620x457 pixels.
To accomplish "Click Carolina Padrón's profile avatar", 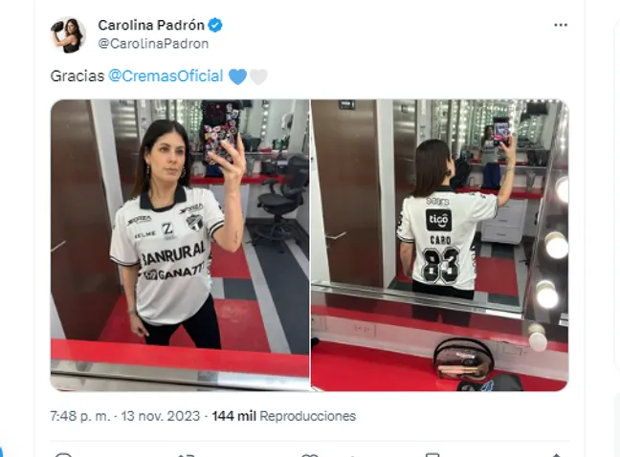I will (68, 34).
